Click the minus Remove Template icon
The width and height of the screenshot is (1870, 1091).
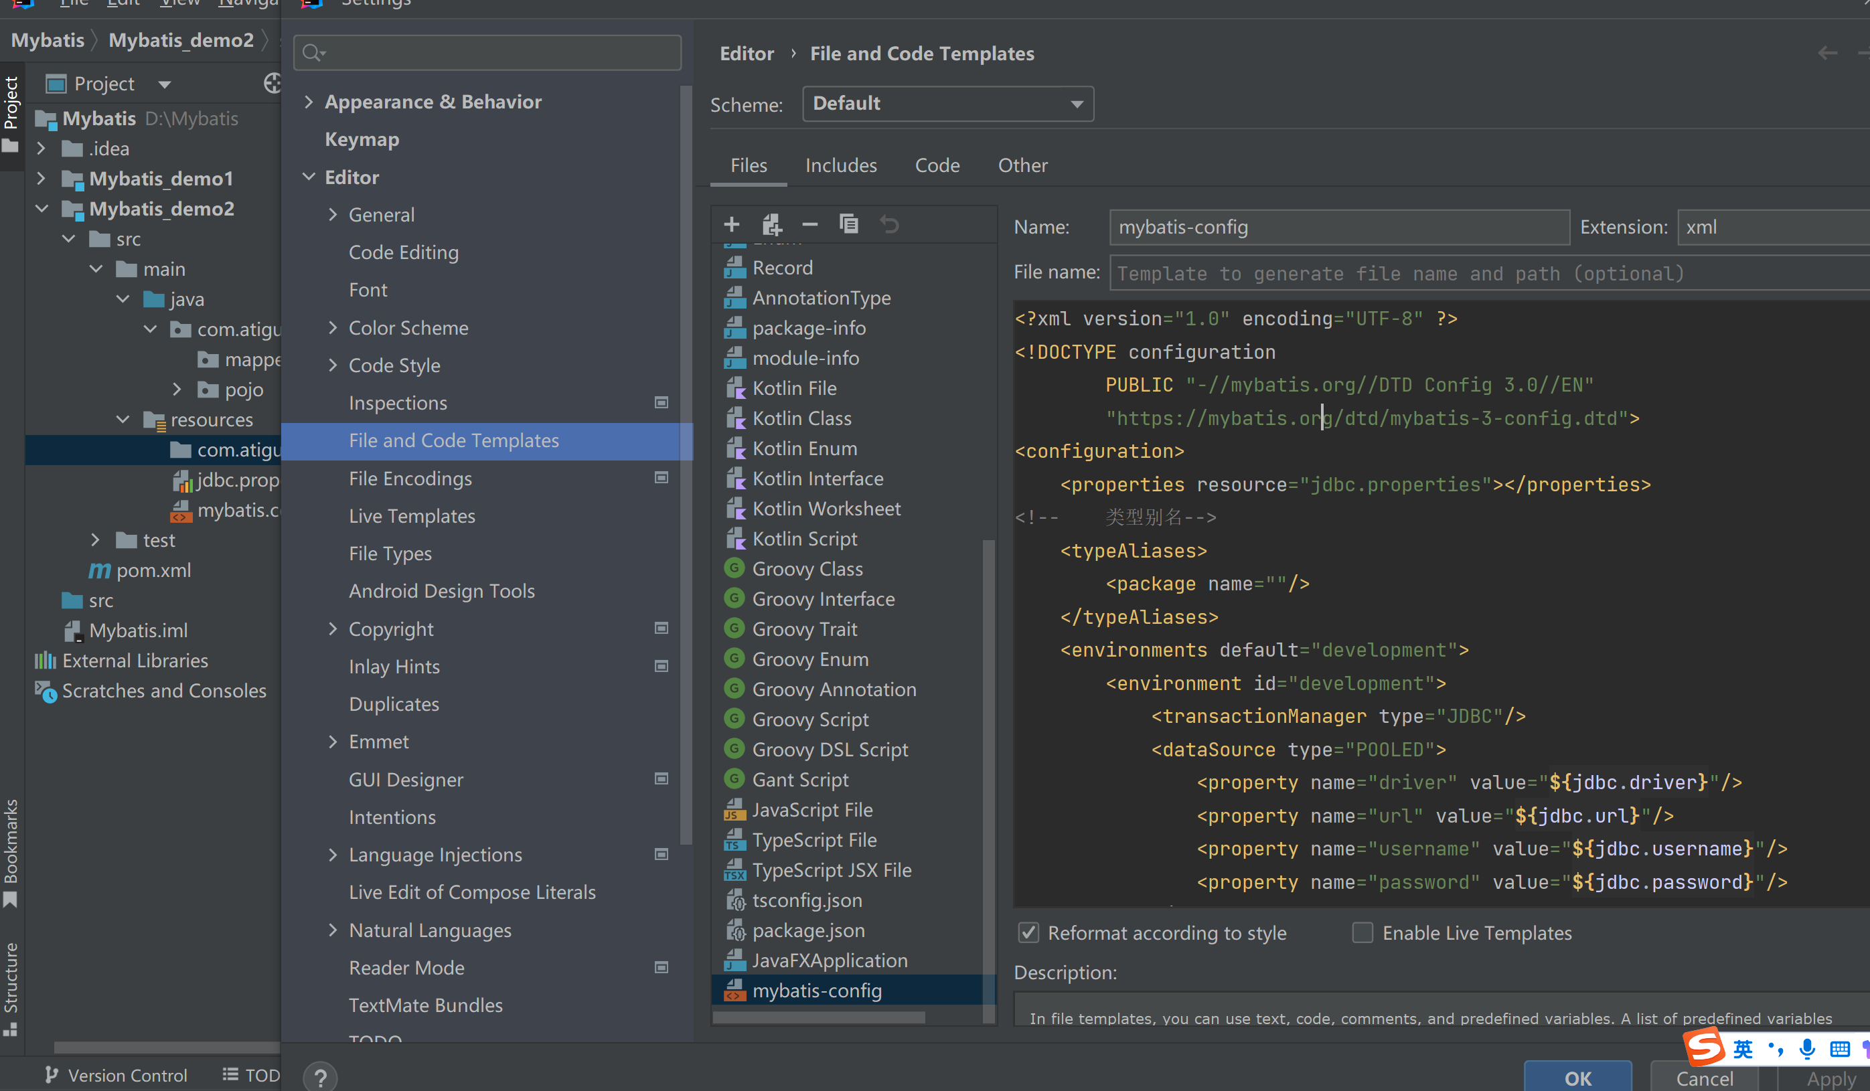pyautogui.click(x=809, y=224)
